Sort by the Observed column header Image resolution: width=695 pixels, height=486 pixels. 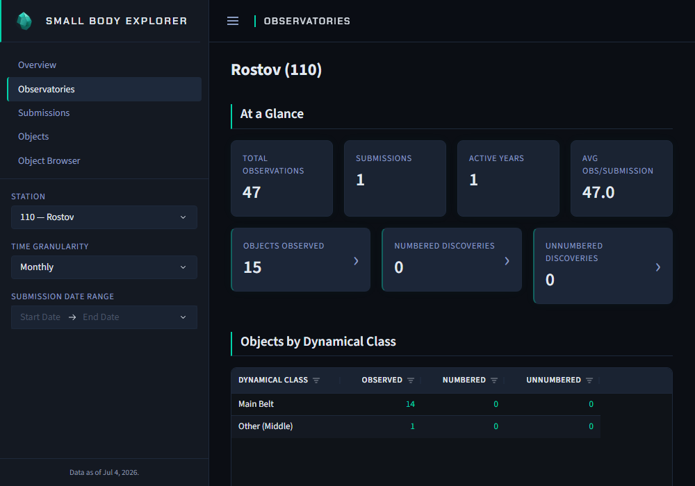pos(382,380)
